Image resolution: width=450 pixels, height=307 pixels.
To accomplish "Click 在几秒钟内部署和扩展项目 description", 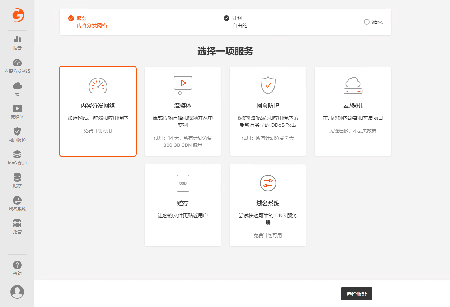I will point(353,118).
